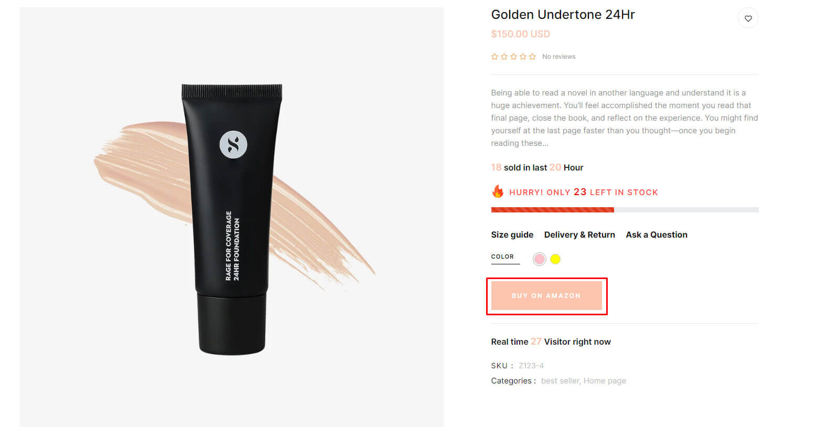Click the red stock progress bar
The image size is (828, 427).
click(x=552, y=210)
